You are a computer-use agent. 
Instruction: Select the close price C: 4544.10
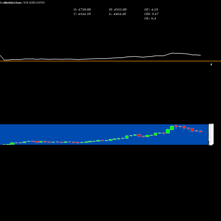pyautogui.click(x=82, y=14)
